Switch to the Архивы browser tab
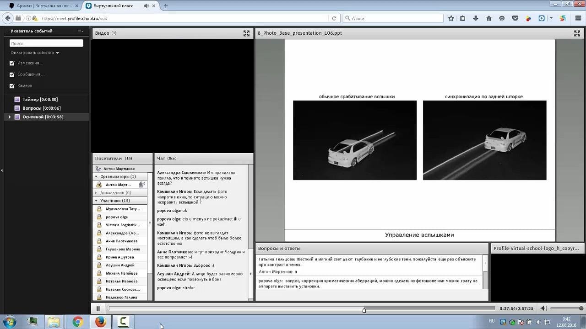The image size is (586, 329). [x=41, y=6]
